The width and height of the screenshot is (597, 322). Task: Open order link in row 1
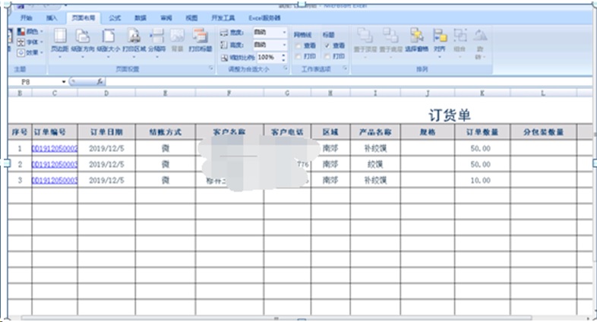(54, 149)
